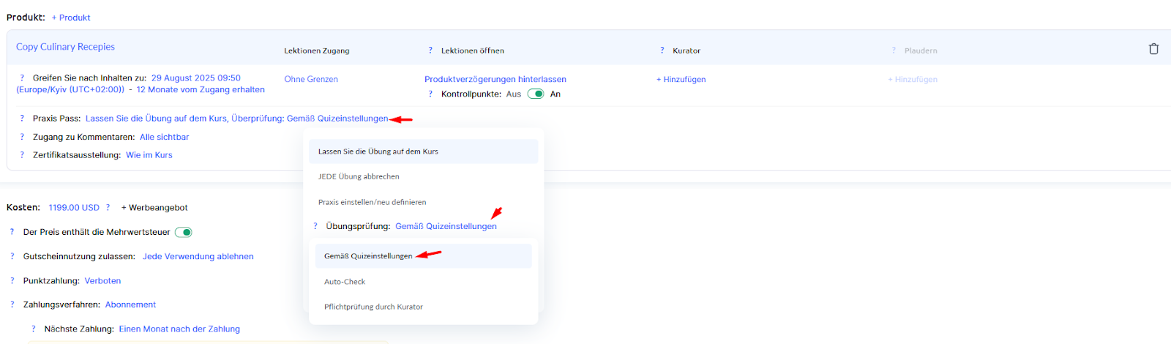Screen dimensions: 1171x344
Task: Click the + Produkt link
Action: pos(71,18)
